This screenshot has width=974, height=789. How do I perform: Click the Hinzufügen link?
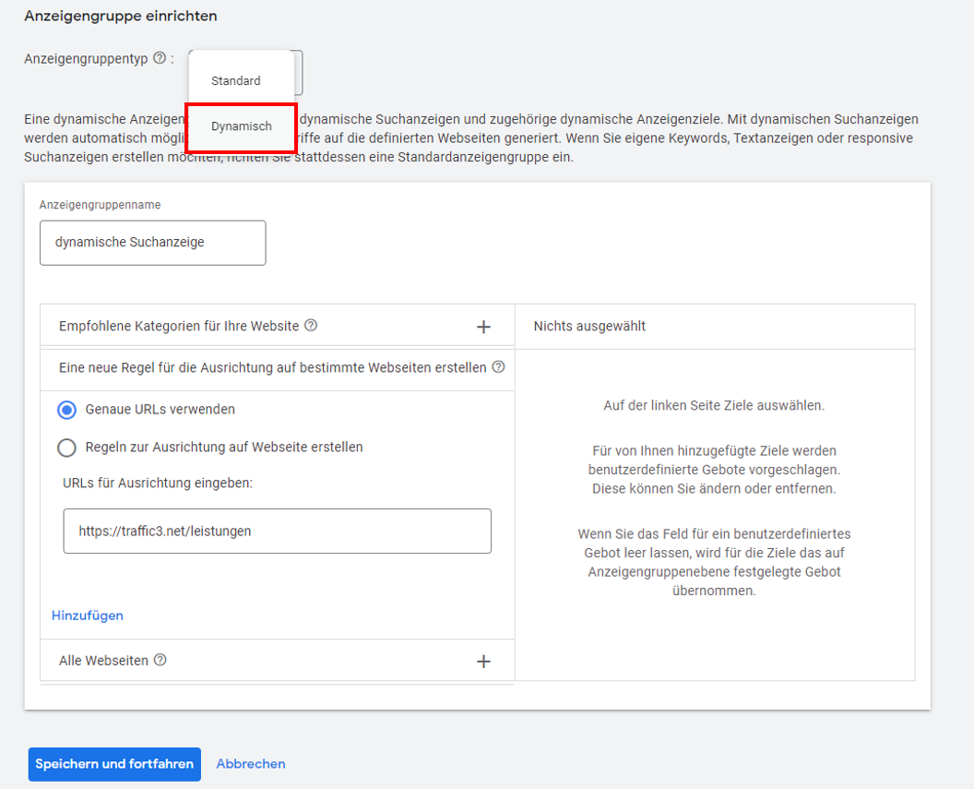pos(87,615)
